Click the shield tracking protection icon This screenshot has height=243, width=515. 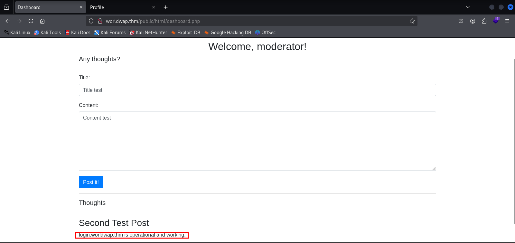point(91,21)
